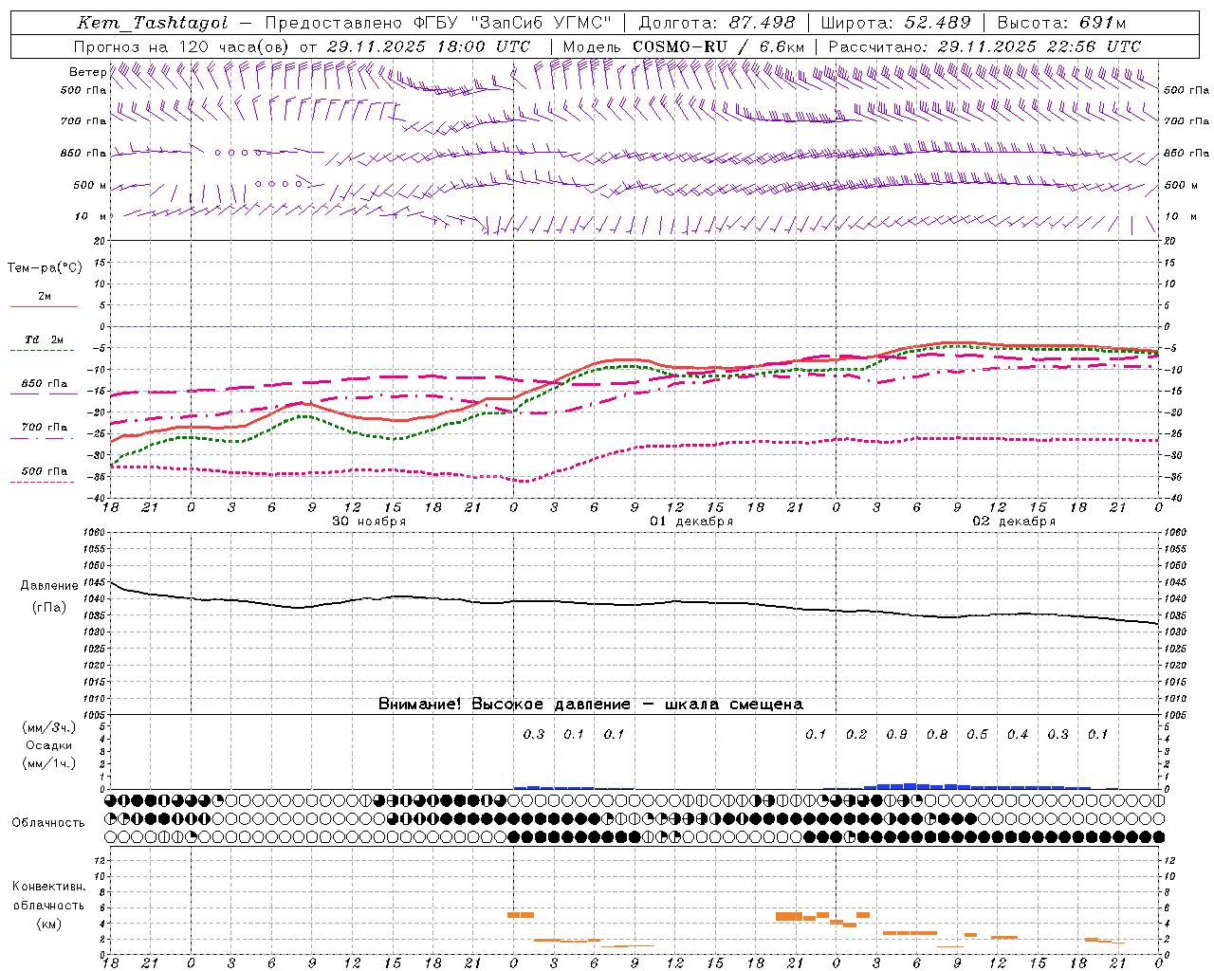1214x971 pixels.
Task: Click the (мм/1ч.) precipitation unit label
Action: point(49,763)
